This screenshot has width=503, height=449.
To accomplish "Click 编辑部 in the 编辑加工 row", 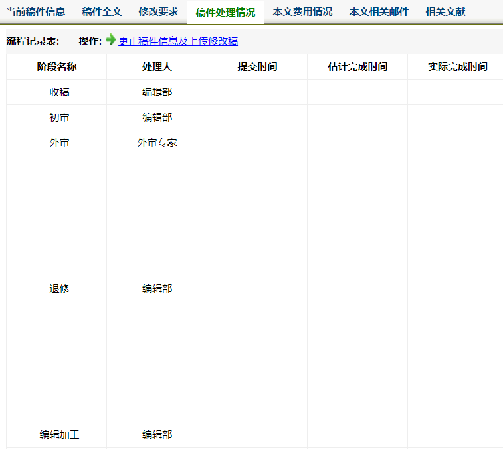I will tap(157, 435).
